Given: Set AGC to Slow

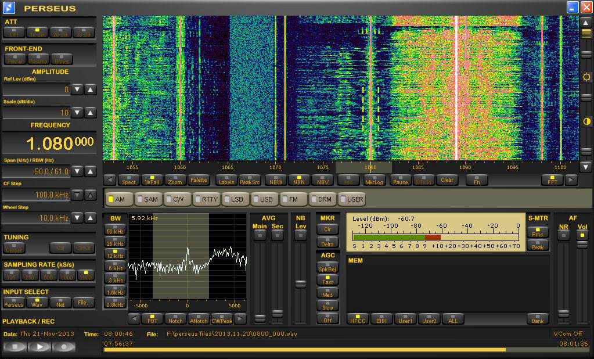Looking at the screenshot, I should (327, 306).
